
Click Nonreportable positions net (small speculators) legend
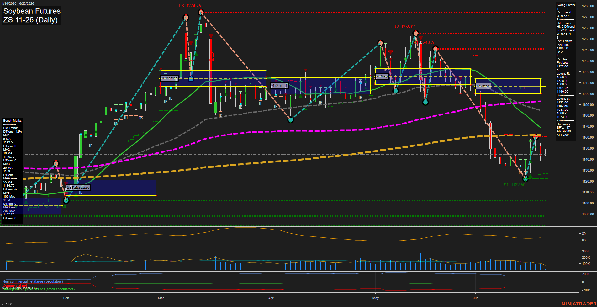point(38,289)
